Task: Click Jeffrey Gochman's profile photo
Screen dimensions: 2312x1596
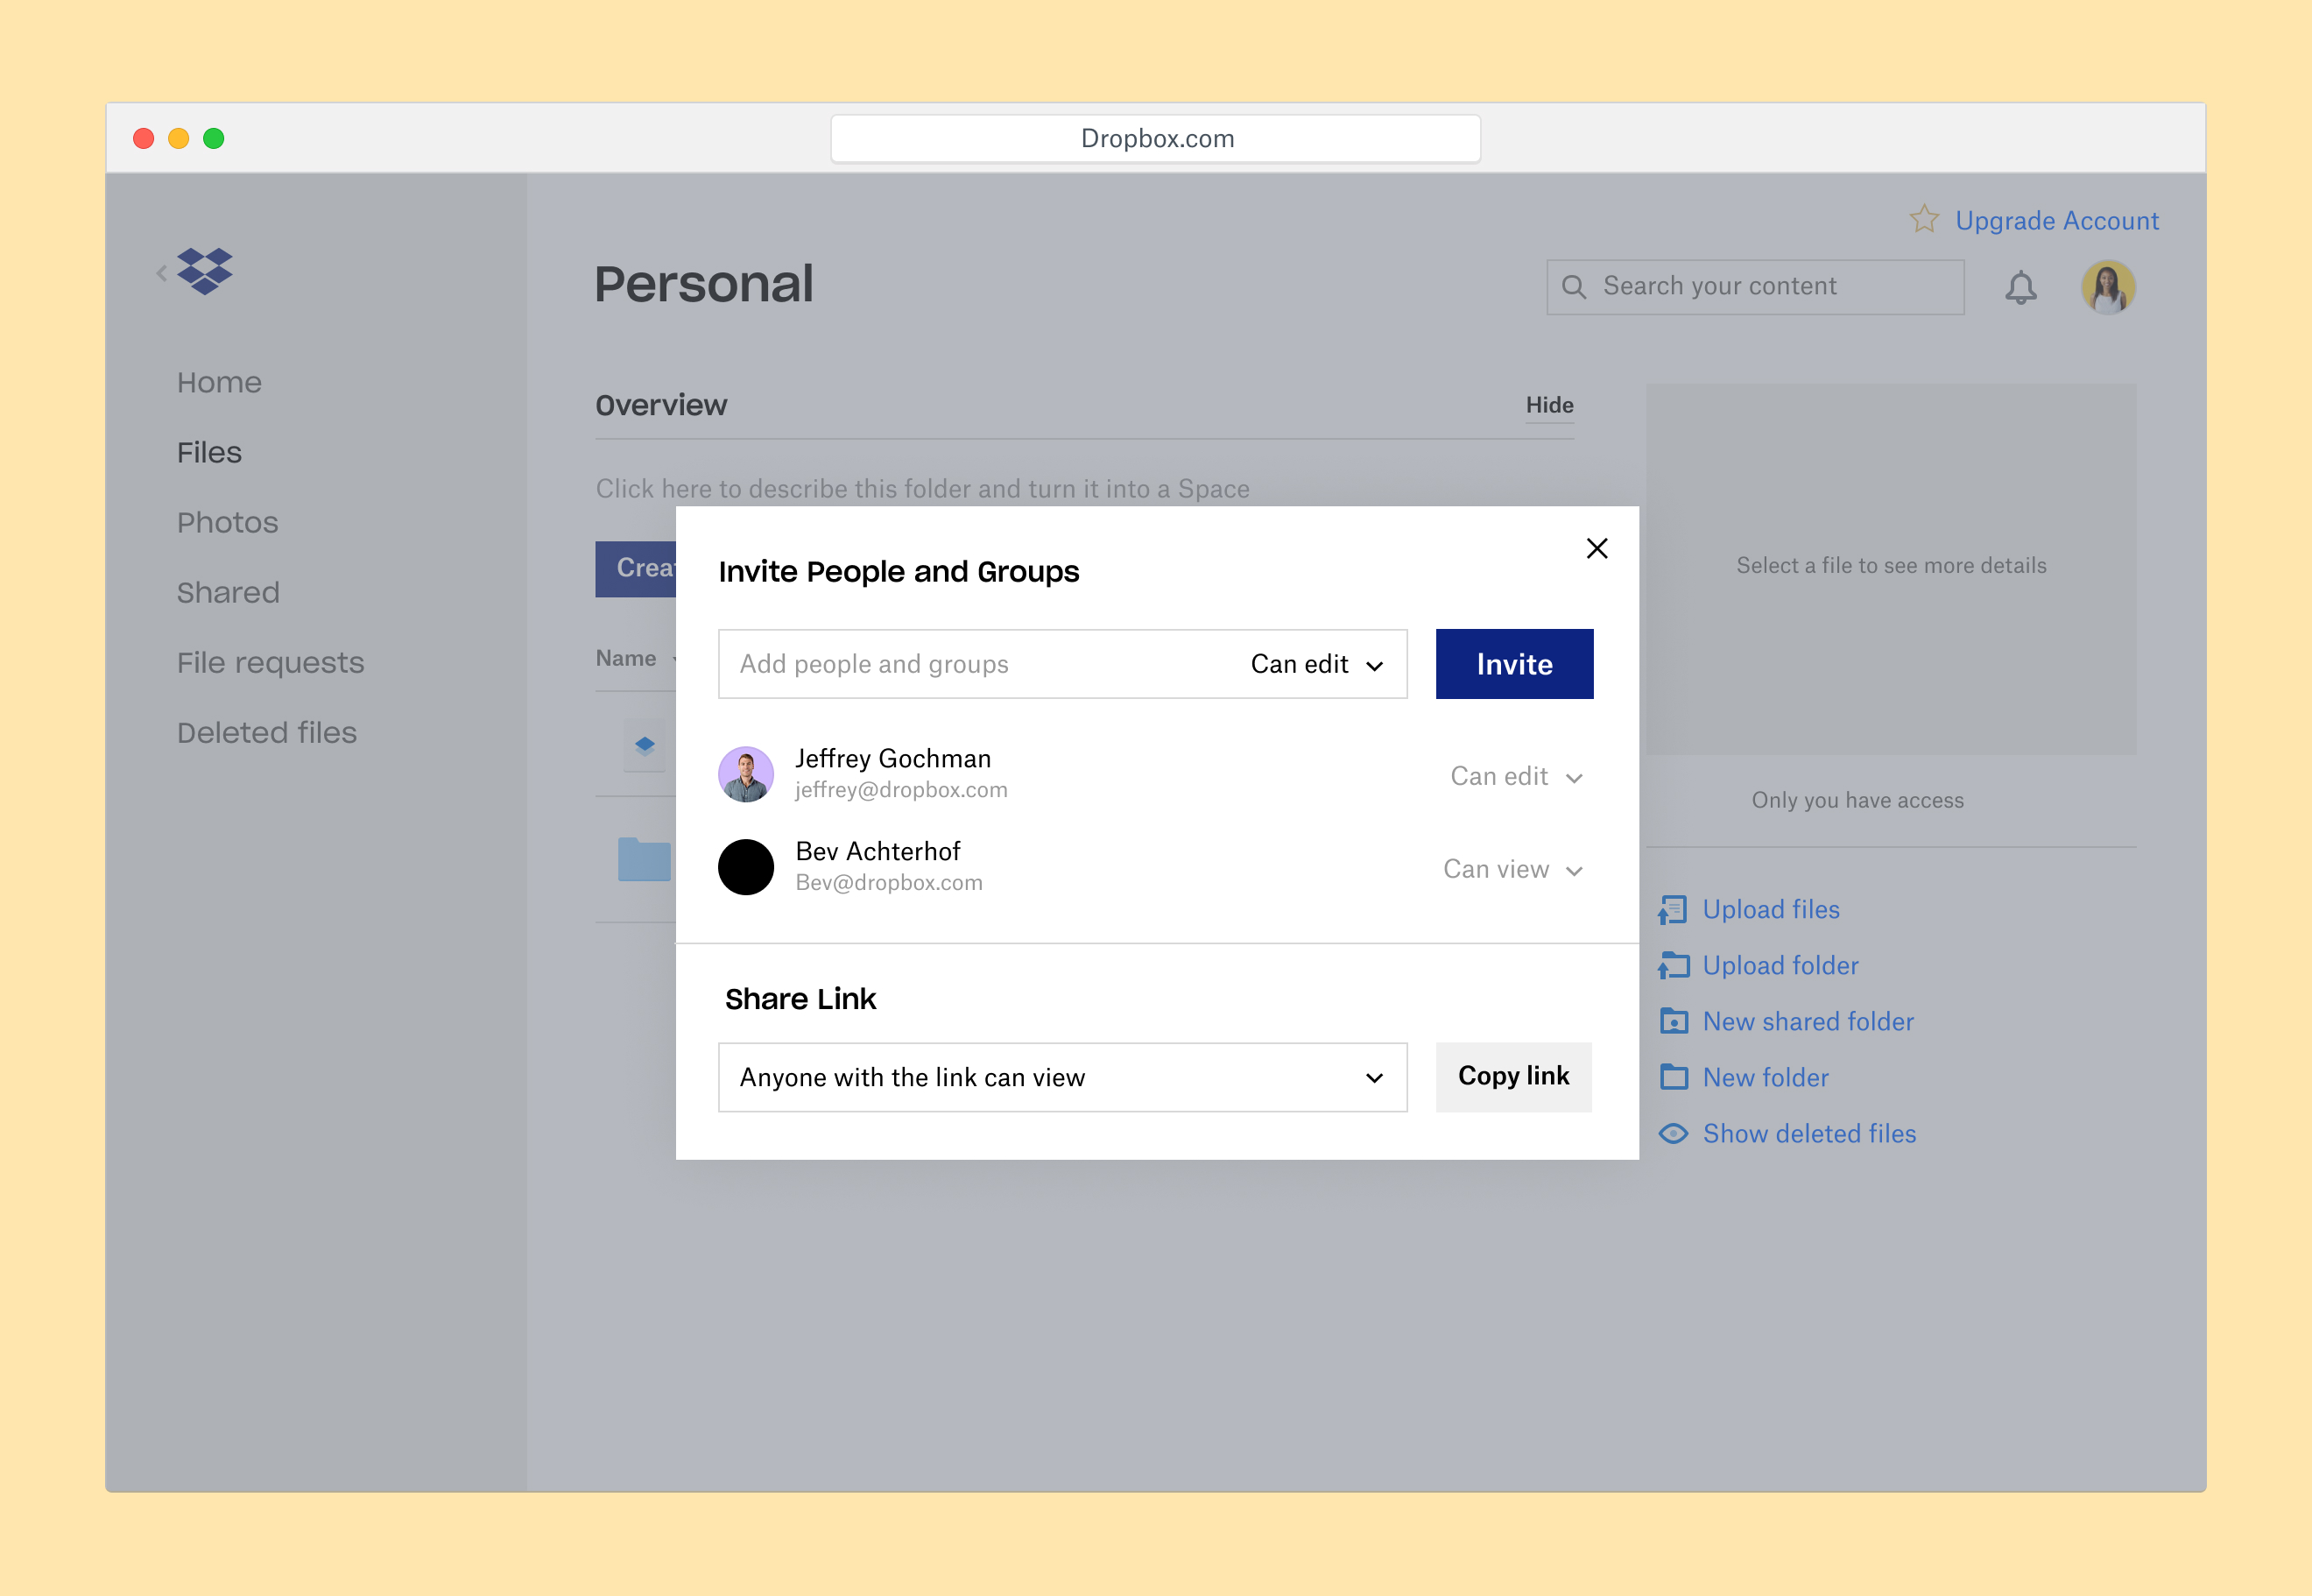Action: click(x=745, y=774)
